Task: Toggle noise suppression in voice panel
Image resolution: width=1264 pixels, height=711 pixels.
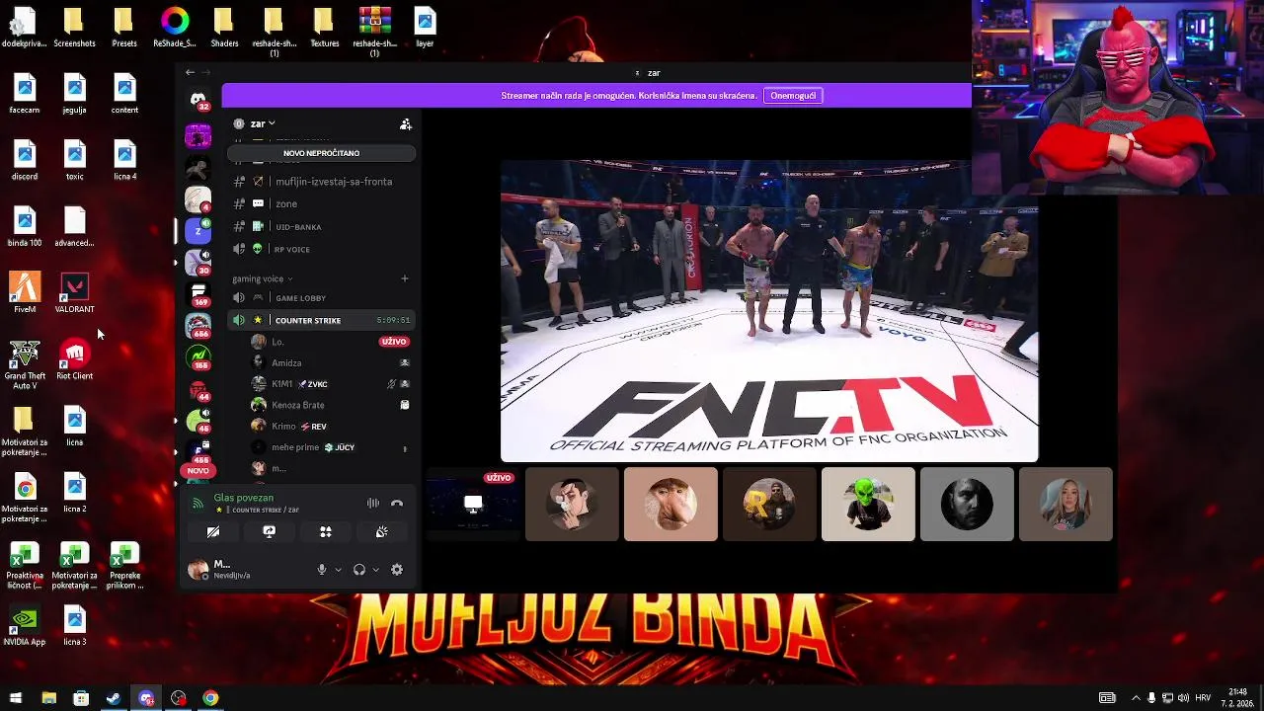Action: point(373,503)
